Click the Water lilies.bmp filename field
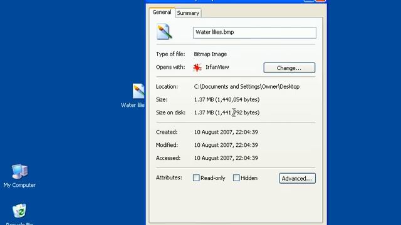The height and width of the screenshot is (225, 401). pos(254,32)
